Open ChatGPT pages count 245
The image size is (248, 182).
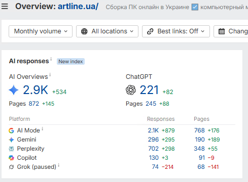tap(151, 104)
